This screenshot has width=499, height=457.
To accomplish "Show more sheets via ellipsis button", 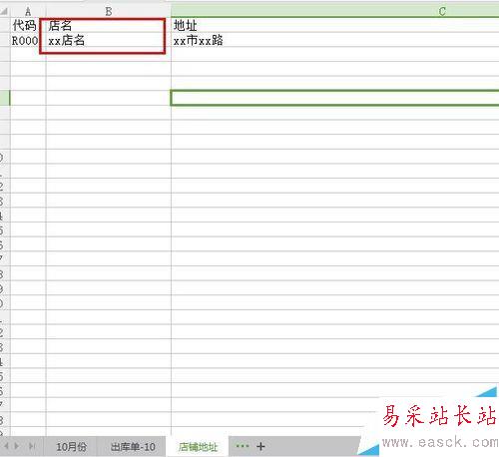I will 243,446.
